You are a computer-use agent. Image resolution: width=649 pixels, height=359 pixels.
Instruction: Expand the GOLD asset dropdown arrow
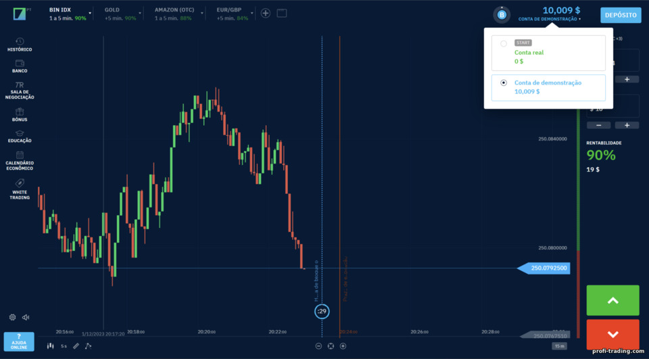(x=140, y=14)
